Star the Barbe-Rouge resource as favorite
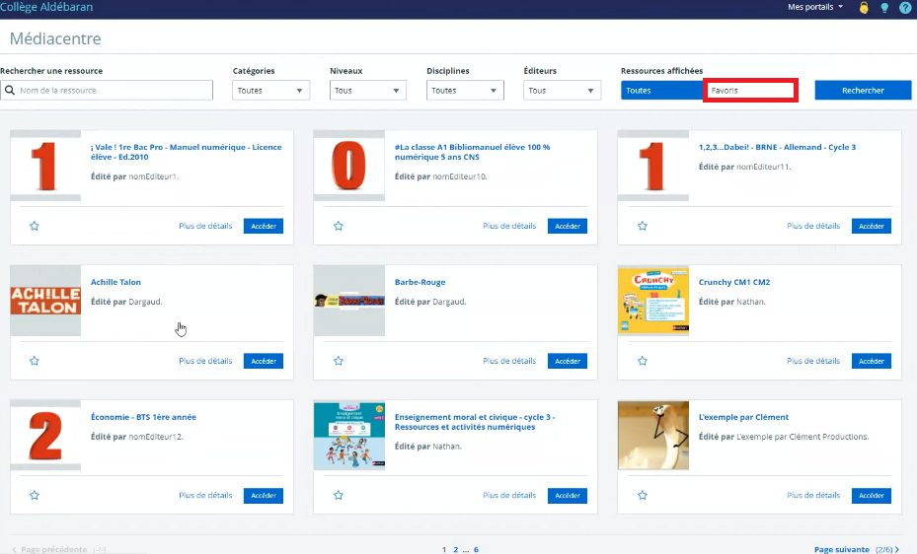 click(x=339, y=361)
